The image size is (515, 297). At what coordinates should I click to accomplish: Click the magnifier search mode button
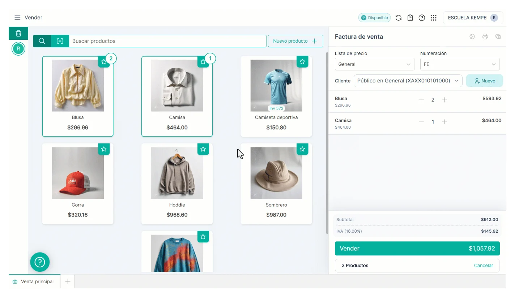pyautogui.click(x=42, y=41)
